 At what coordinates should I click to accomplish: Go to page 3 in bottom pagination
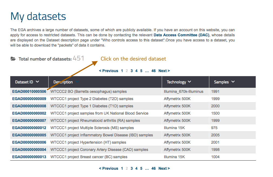click(132, 168)
